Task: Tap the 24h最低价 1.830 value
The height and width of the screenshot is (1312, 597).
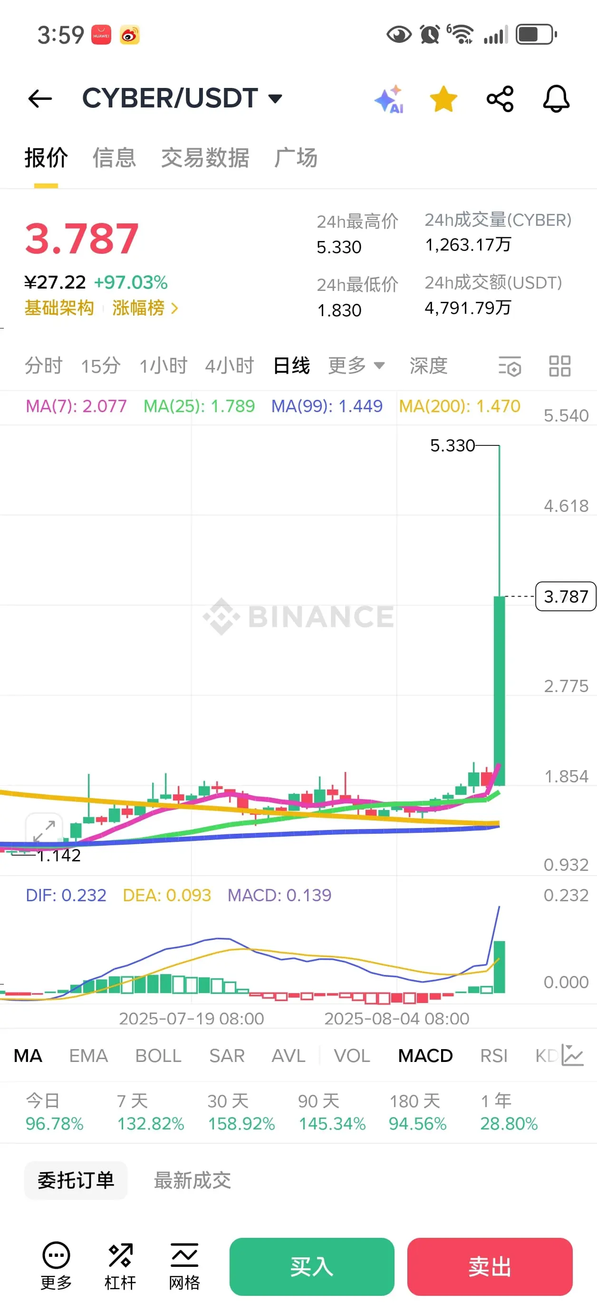Action: [339, 310]
